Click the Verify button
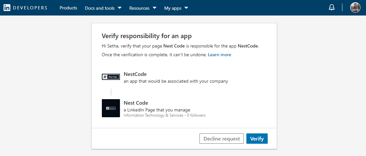366x156 pixels. tap(257, 139)
